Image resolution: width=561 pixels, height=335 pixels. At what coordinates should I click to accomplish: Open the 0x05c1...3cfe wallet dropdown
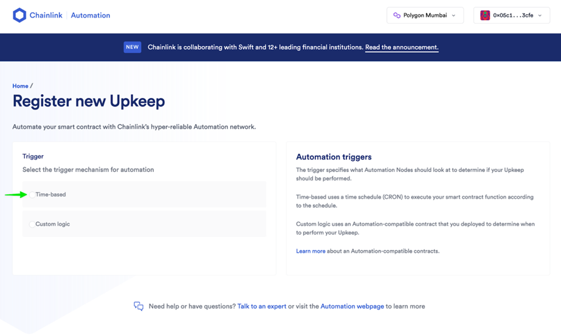512,15
